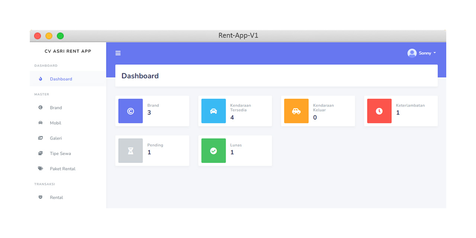Click the Paket Rental tags icon
Image resolution: width=476 pixels, height=238 pixels.
(41, 168)
